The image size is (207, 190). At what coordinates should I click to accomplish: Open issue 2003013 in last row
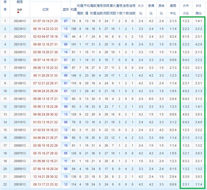click(x=19, y=184)
